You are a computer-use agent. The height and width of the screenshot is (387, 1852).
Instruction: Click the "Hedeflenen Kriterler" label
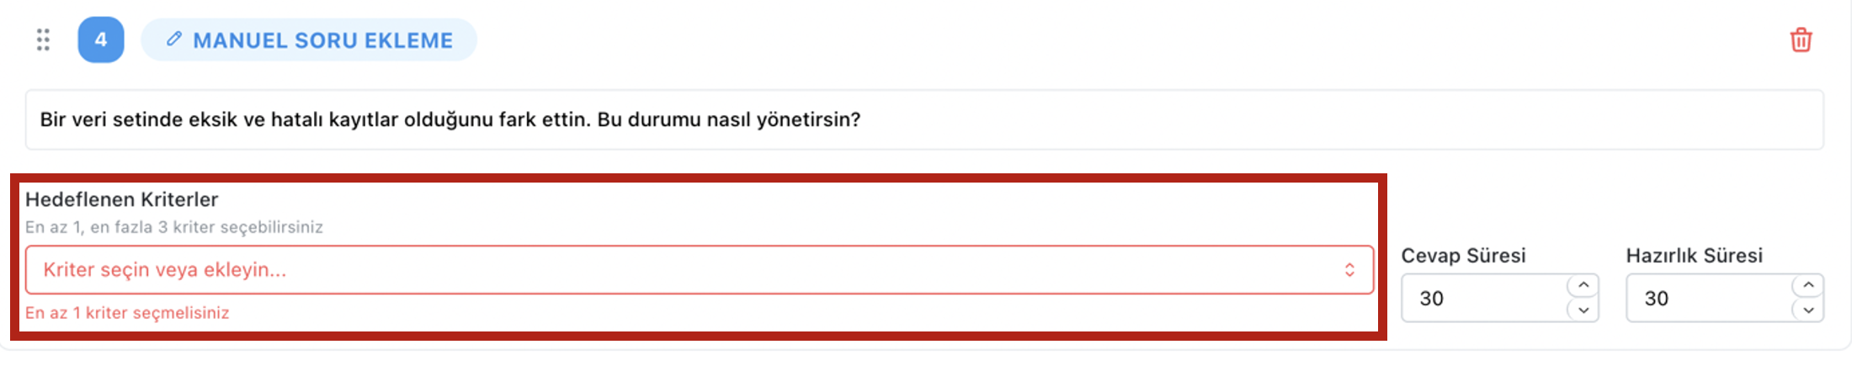(x=121, y=199)
